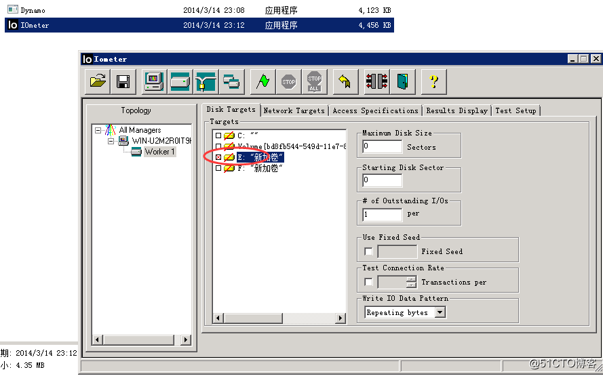Click targets list horizontal scrollbar thumb
603x376 pixels.
[x=254, y=318]
